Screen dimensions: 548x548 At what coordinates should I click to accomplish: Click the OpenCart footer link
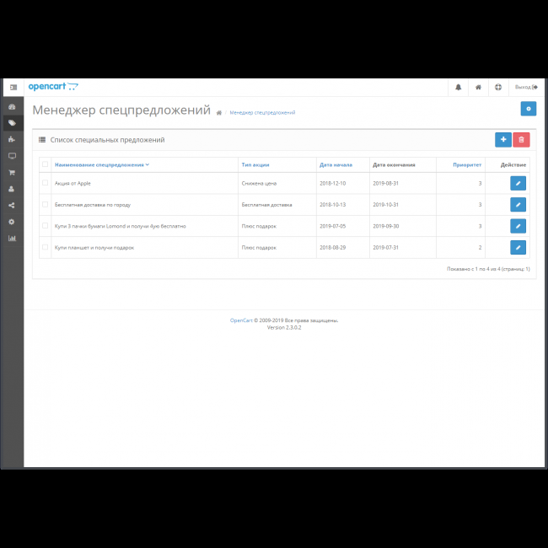click(241, 320)
